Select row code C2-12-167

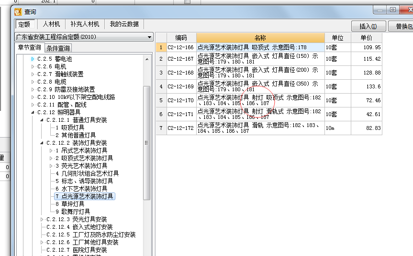[x=181, y=59]
